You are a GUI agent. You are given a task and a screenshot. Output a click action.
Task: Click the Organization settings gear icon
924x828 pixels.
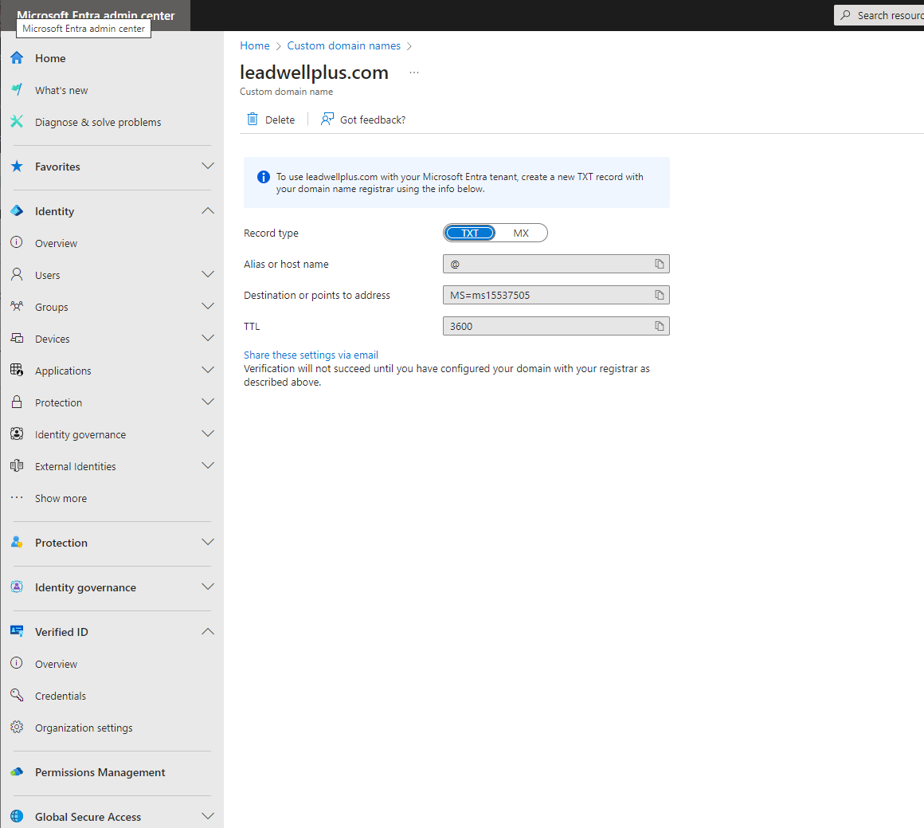click(x=17, y=727)
